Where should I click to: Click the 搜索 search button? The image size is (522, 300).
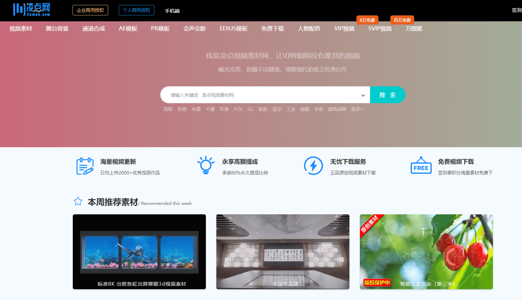click(388, 95)
